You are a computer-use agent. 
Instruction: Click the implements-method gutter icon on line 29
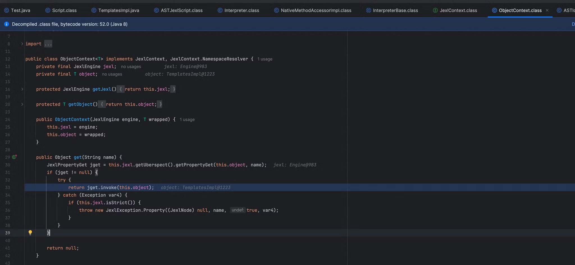(x=14, y=157)
